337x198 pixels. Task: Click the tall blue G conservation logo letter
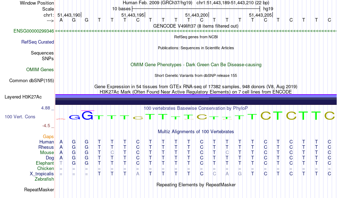click(88, 115)
